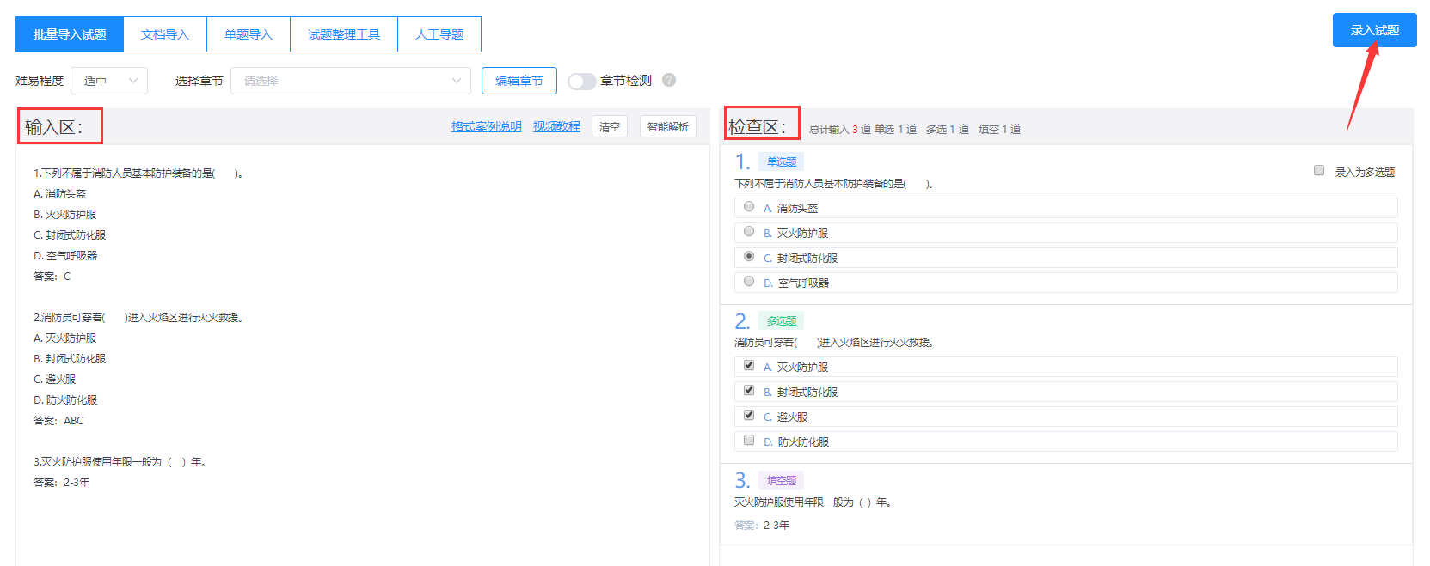1430x566 pixels.
Task: Click the 智能解析 button
Action: pos(668,126)
